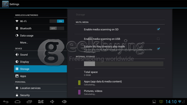Tap the Data usage pie icon
The height and width of the screenshot is (105, 187).
(17, 35)
